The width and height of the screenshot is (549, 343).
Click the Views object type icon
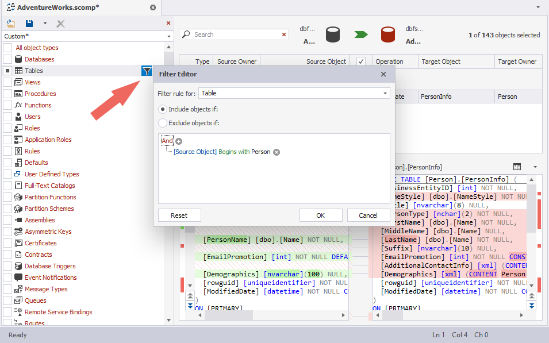tap(18, 82)
